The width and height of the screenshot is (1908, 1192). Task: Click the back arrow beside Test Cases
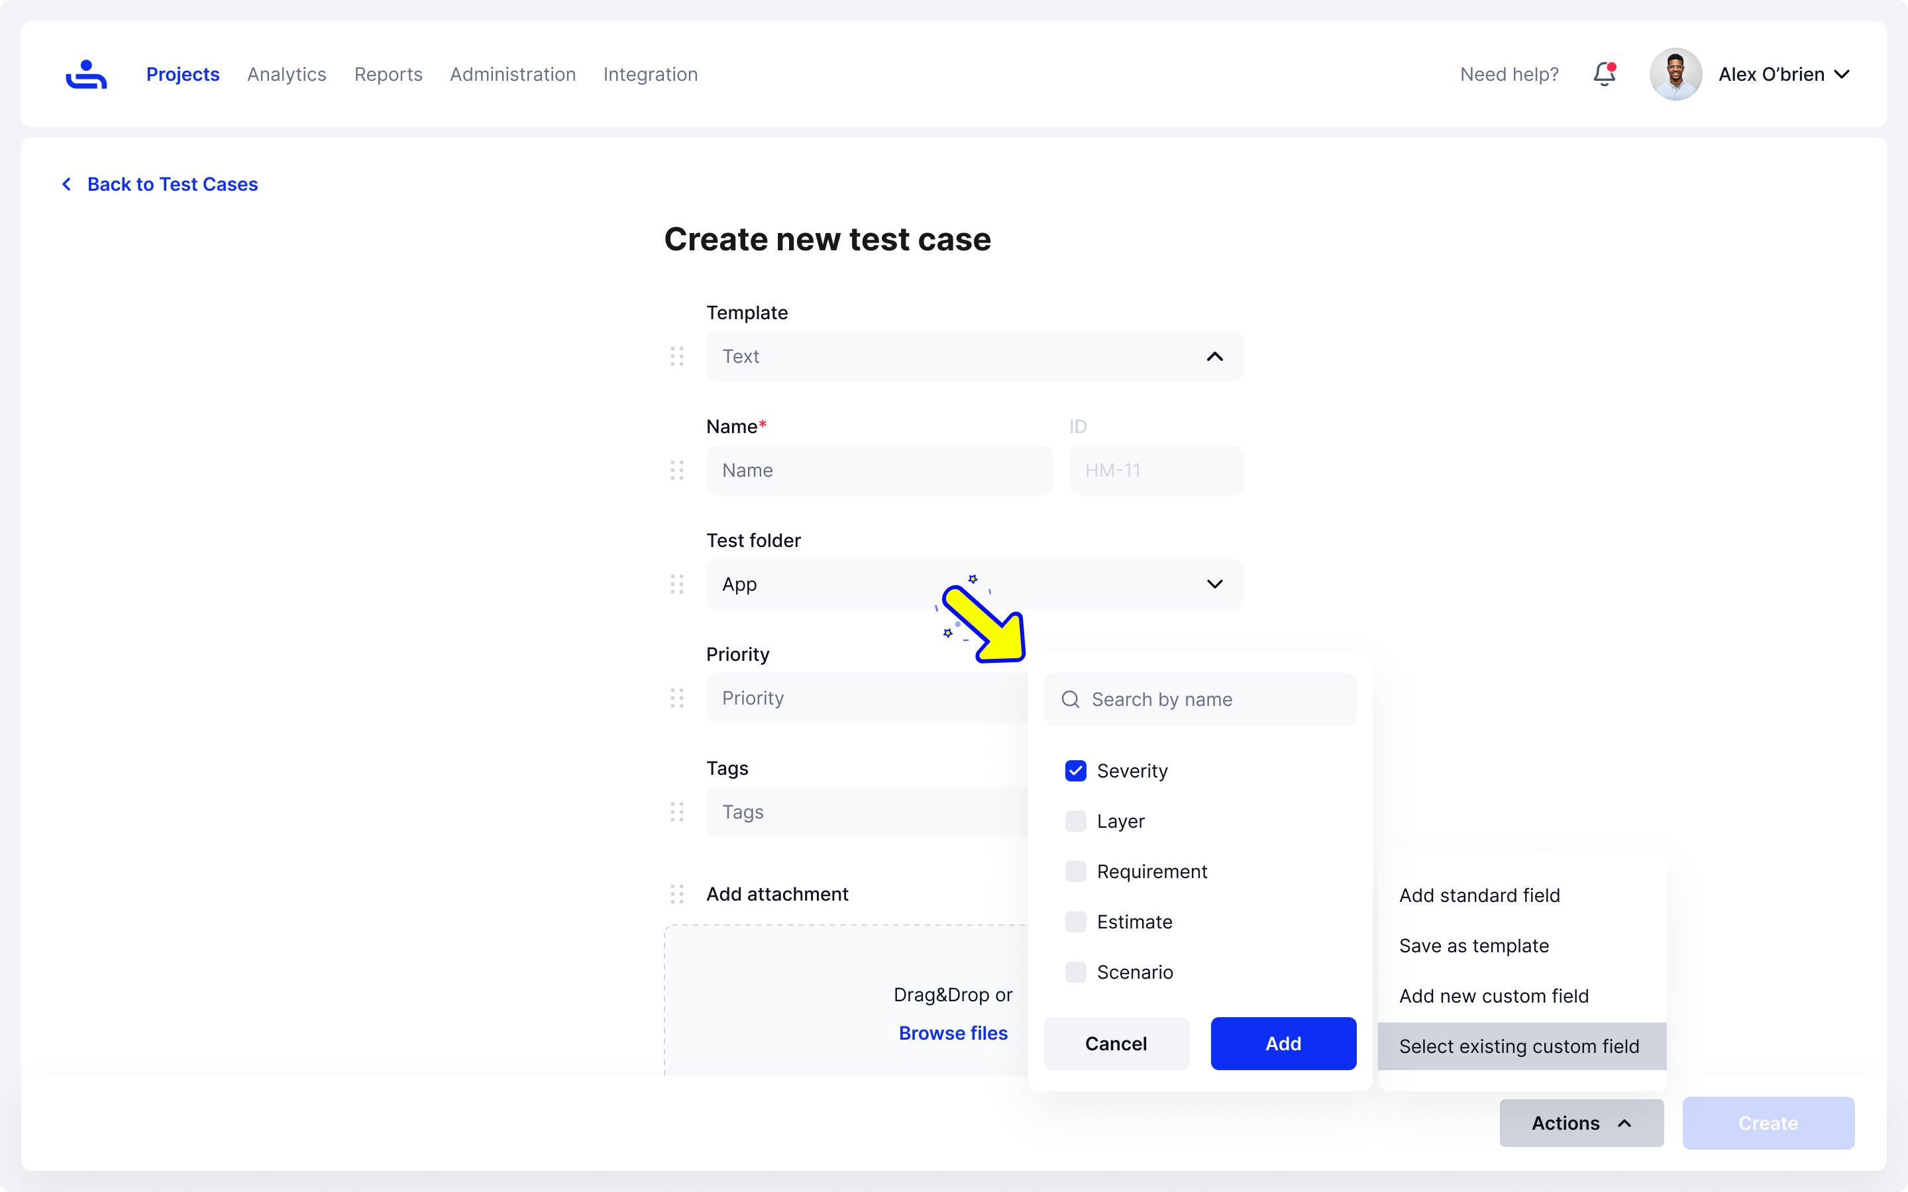tap(67, 183)
